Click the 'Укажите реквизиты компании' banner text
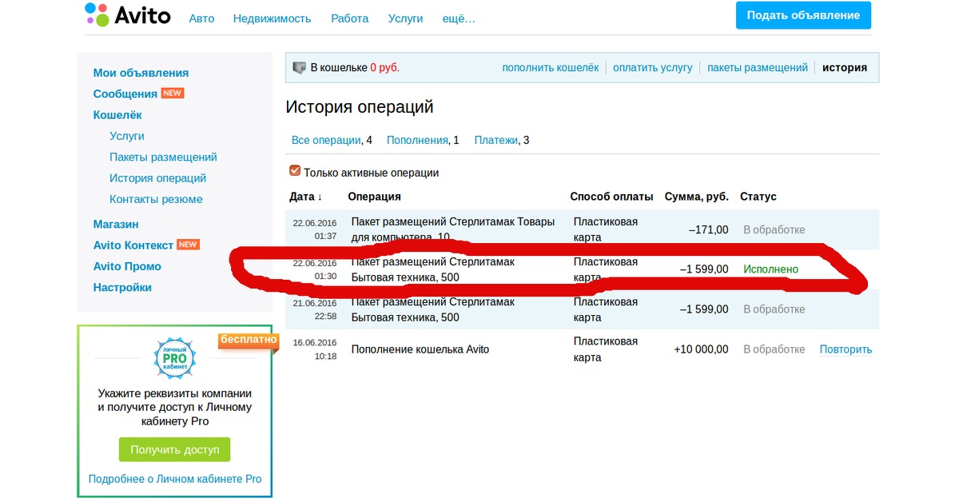 point(175,407)
